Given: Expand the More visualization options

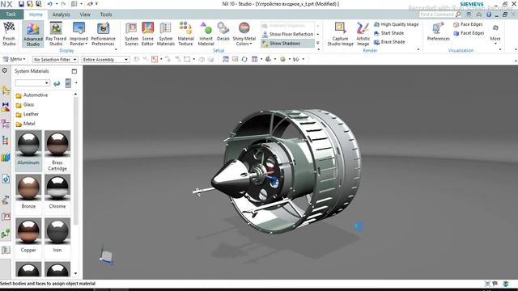Looking at the screenshot, I should tap(495, 34).
